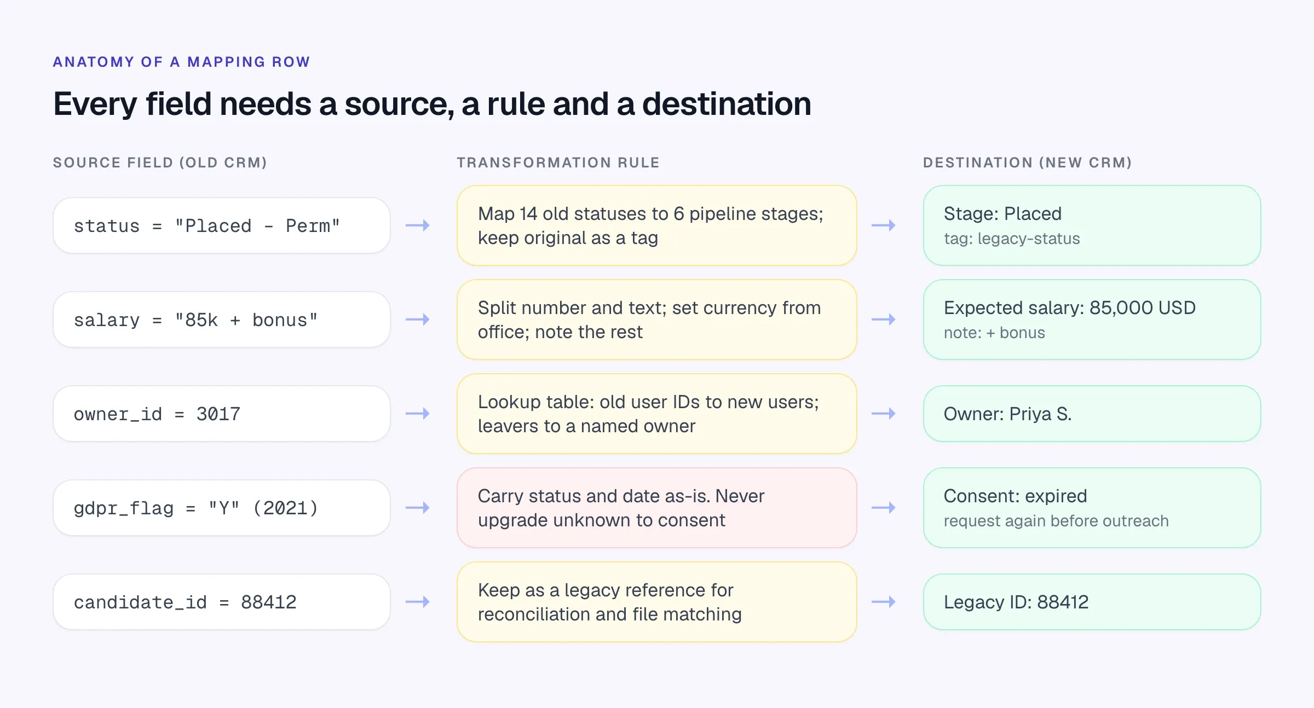
Task: Click the 'ANATOMY OF A MAPPING ROW' label
Action: coord(182,62)
